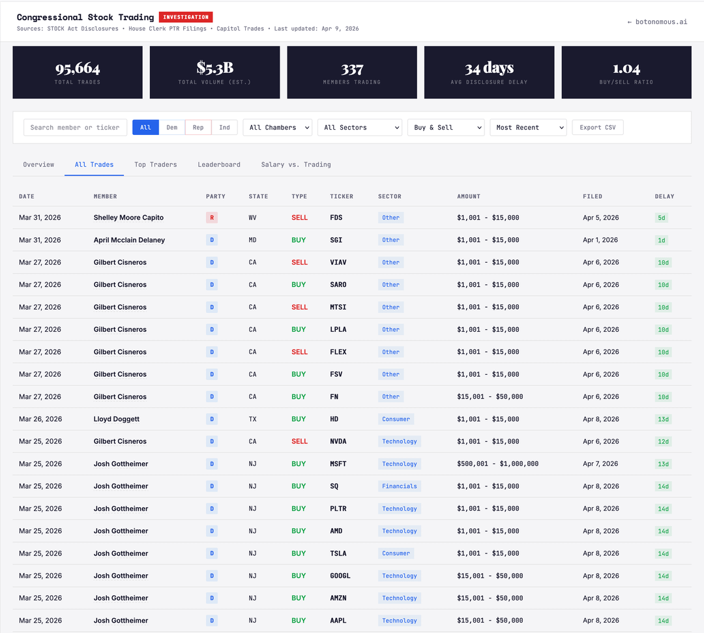This screenshot has height=633, width=704.
Task: Click the Consumer sector tag for HD
Action: (396, 419)
